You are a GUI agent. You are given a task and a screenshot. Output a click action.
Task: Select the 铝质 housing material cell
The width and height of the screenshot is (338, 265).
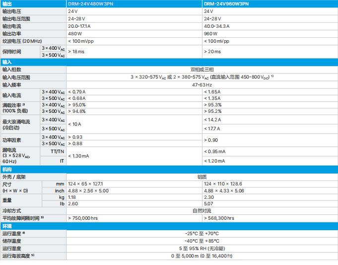point(202,177)
